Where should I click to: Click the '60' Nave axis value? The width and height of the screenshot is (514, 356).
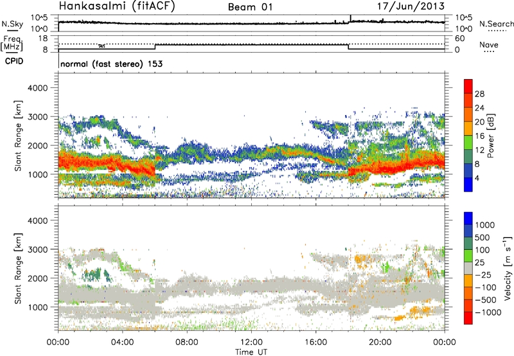tap(459, 39)
